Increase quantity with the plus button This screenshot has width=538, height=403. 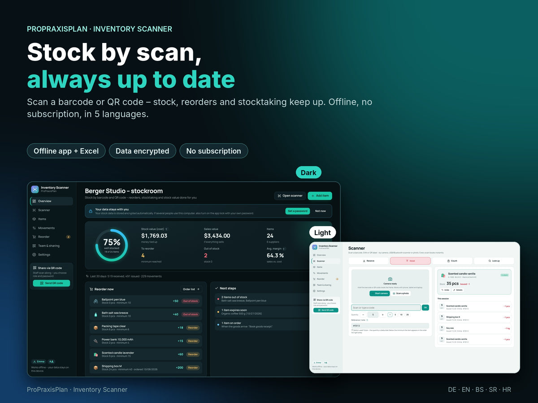[382, 315]
